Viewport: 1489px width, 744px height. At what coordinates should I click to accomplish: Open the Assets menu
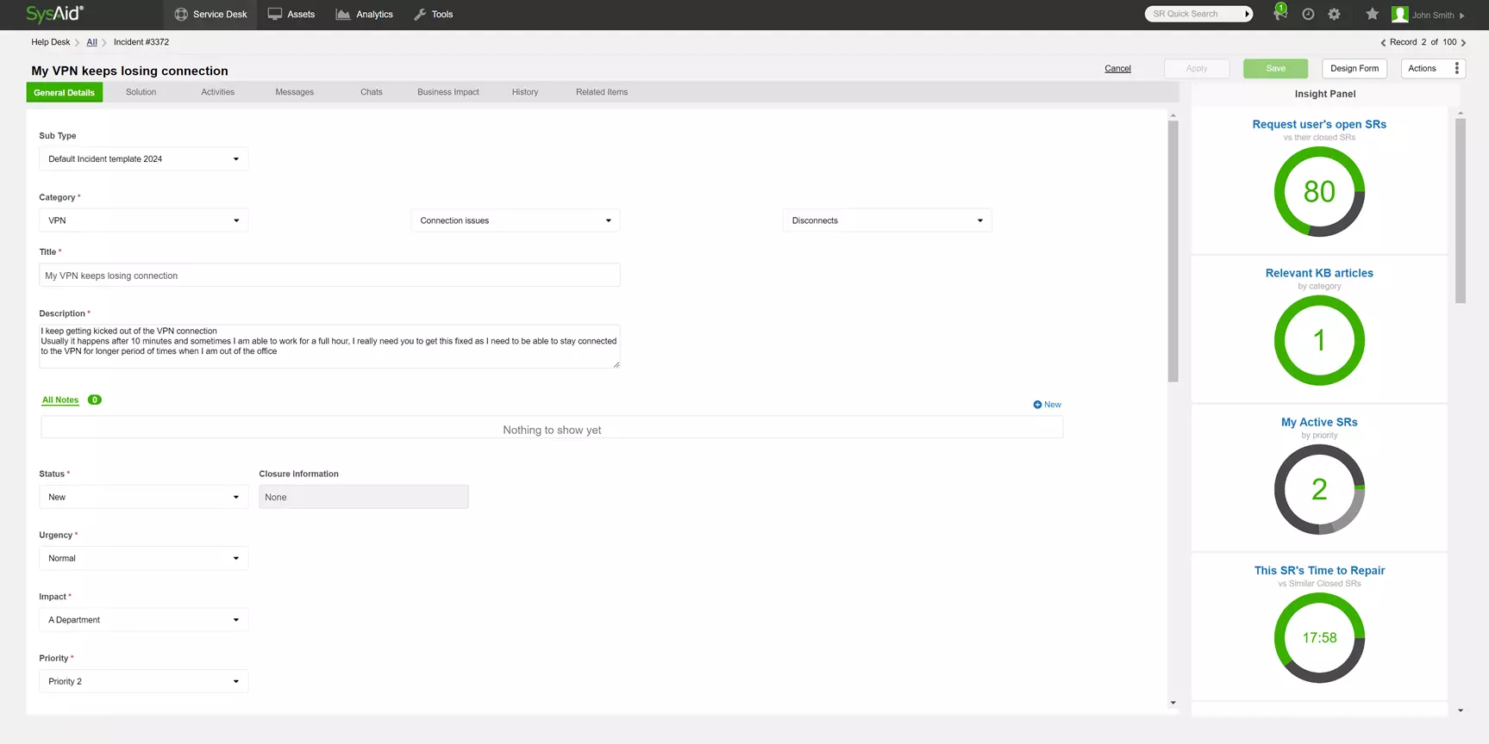[291, 15]
